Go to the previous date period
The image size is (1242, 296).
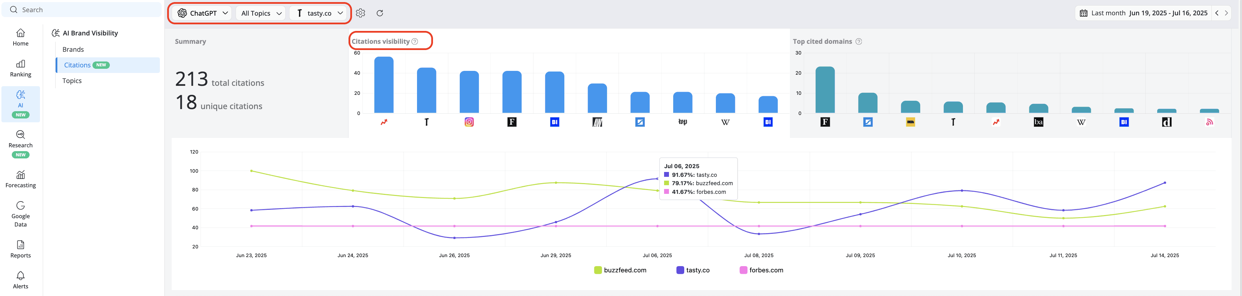click(x=1217, y=13)
